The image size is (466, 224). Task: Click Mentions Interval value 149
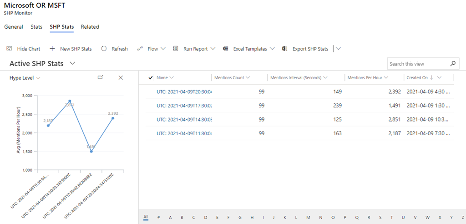(x=338, y=92)
